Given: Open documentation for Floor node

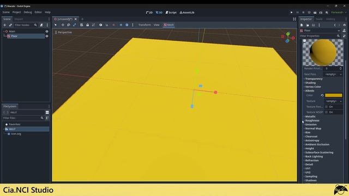Looking at the screenshot, I should [344, 30].
